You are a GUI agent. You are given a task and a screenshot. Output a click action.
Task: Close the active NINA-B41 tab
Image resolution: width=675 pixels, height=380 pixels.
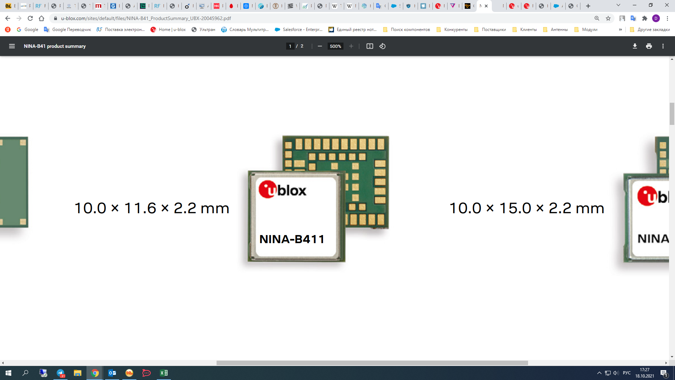[486, 6]
